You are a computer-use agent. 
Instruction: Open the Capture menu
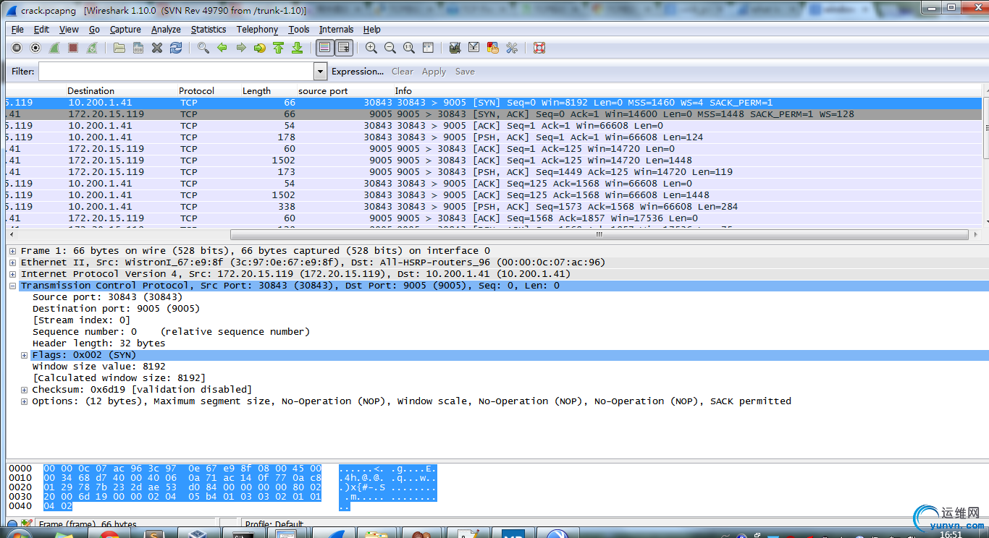[x=125, y=30]
